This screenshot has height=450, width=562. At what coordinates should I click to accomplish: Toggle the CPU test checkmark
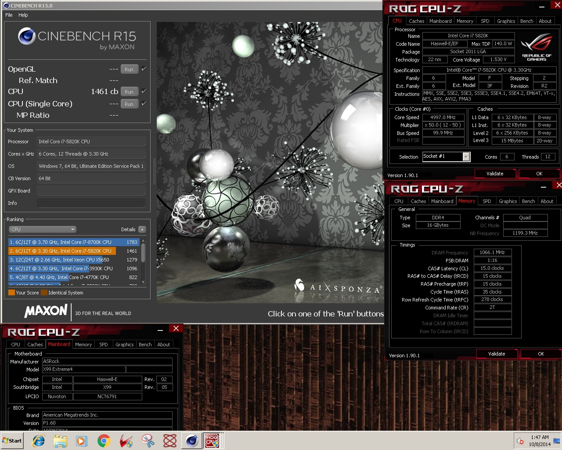point(144,91)
